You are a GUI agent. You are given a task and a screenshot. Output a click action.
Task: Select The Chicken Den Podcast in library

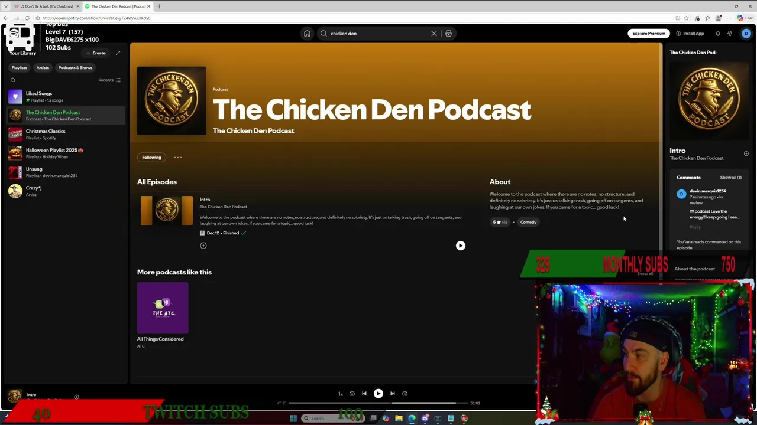tap(66, 116)
